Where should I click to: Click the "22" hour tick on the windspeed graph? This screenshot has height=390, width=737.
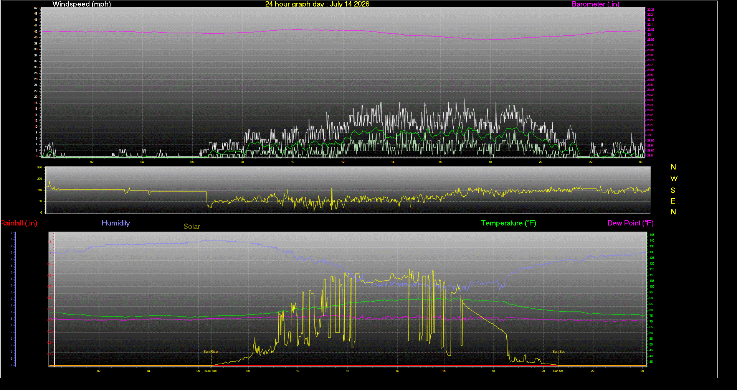tap(591, 162)
